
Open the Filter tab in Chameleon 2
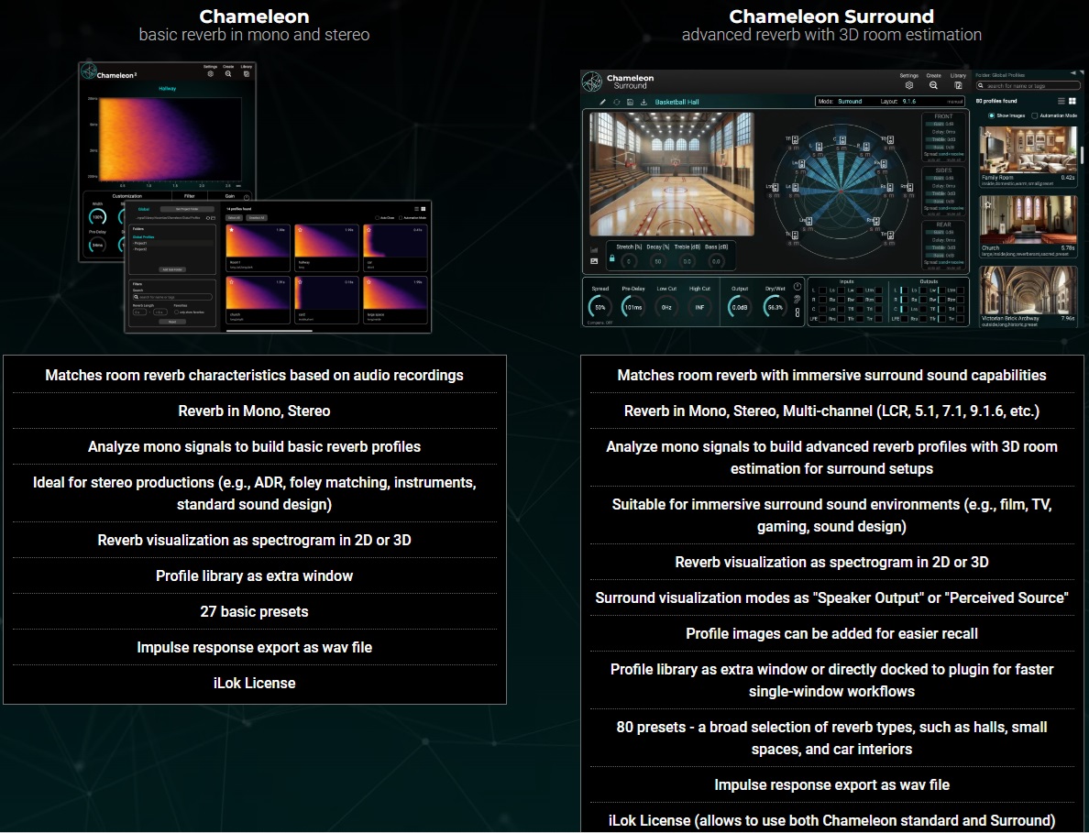tap(189, 196)
